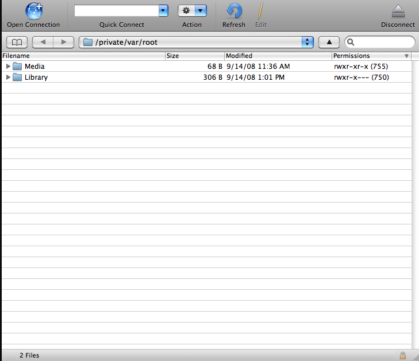Open the Action dropdown arrow
This screenshot has height=361, width=419.
(201, 11)
